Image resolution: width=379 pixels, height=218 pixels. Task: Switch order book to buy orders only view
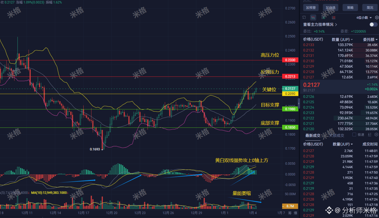[x=323, y=17]
